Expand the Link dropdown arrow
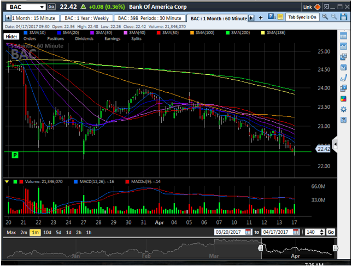The height and width of the screenshot is (266, 352). 316,7
